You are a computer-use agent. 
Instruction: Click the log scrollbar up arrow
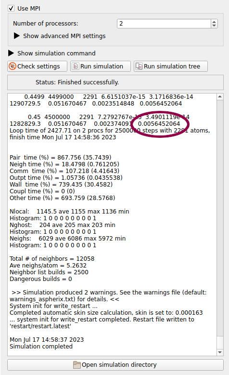click(x=220, y=97)
